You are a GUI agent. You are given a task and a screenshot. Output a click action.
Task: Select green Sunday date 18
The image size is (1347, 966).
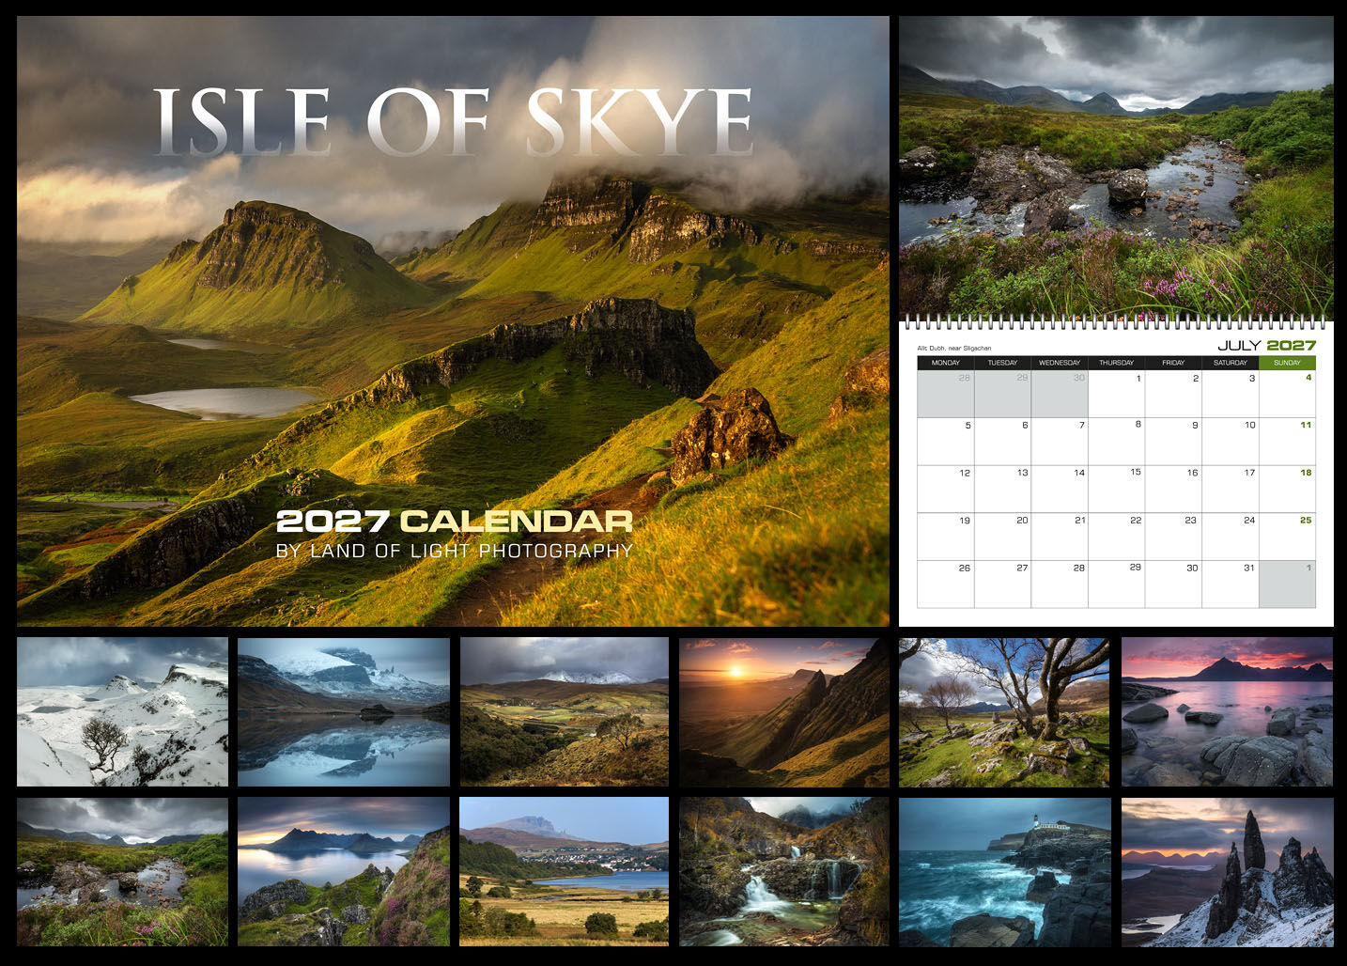[x=1288, y=490]
